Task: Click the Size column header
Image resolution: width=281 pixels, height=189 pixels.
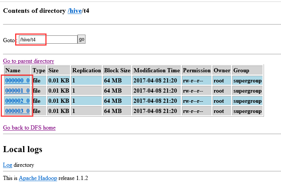Action: point(59,70)
